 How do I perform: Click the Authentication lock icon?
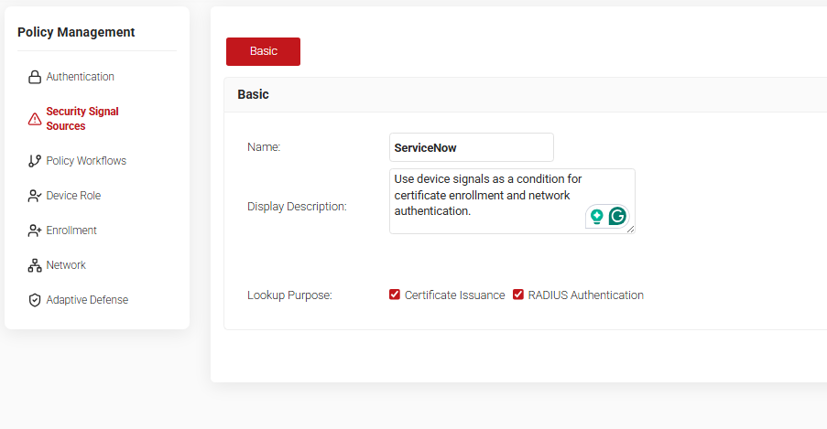(x=35, y=77)
